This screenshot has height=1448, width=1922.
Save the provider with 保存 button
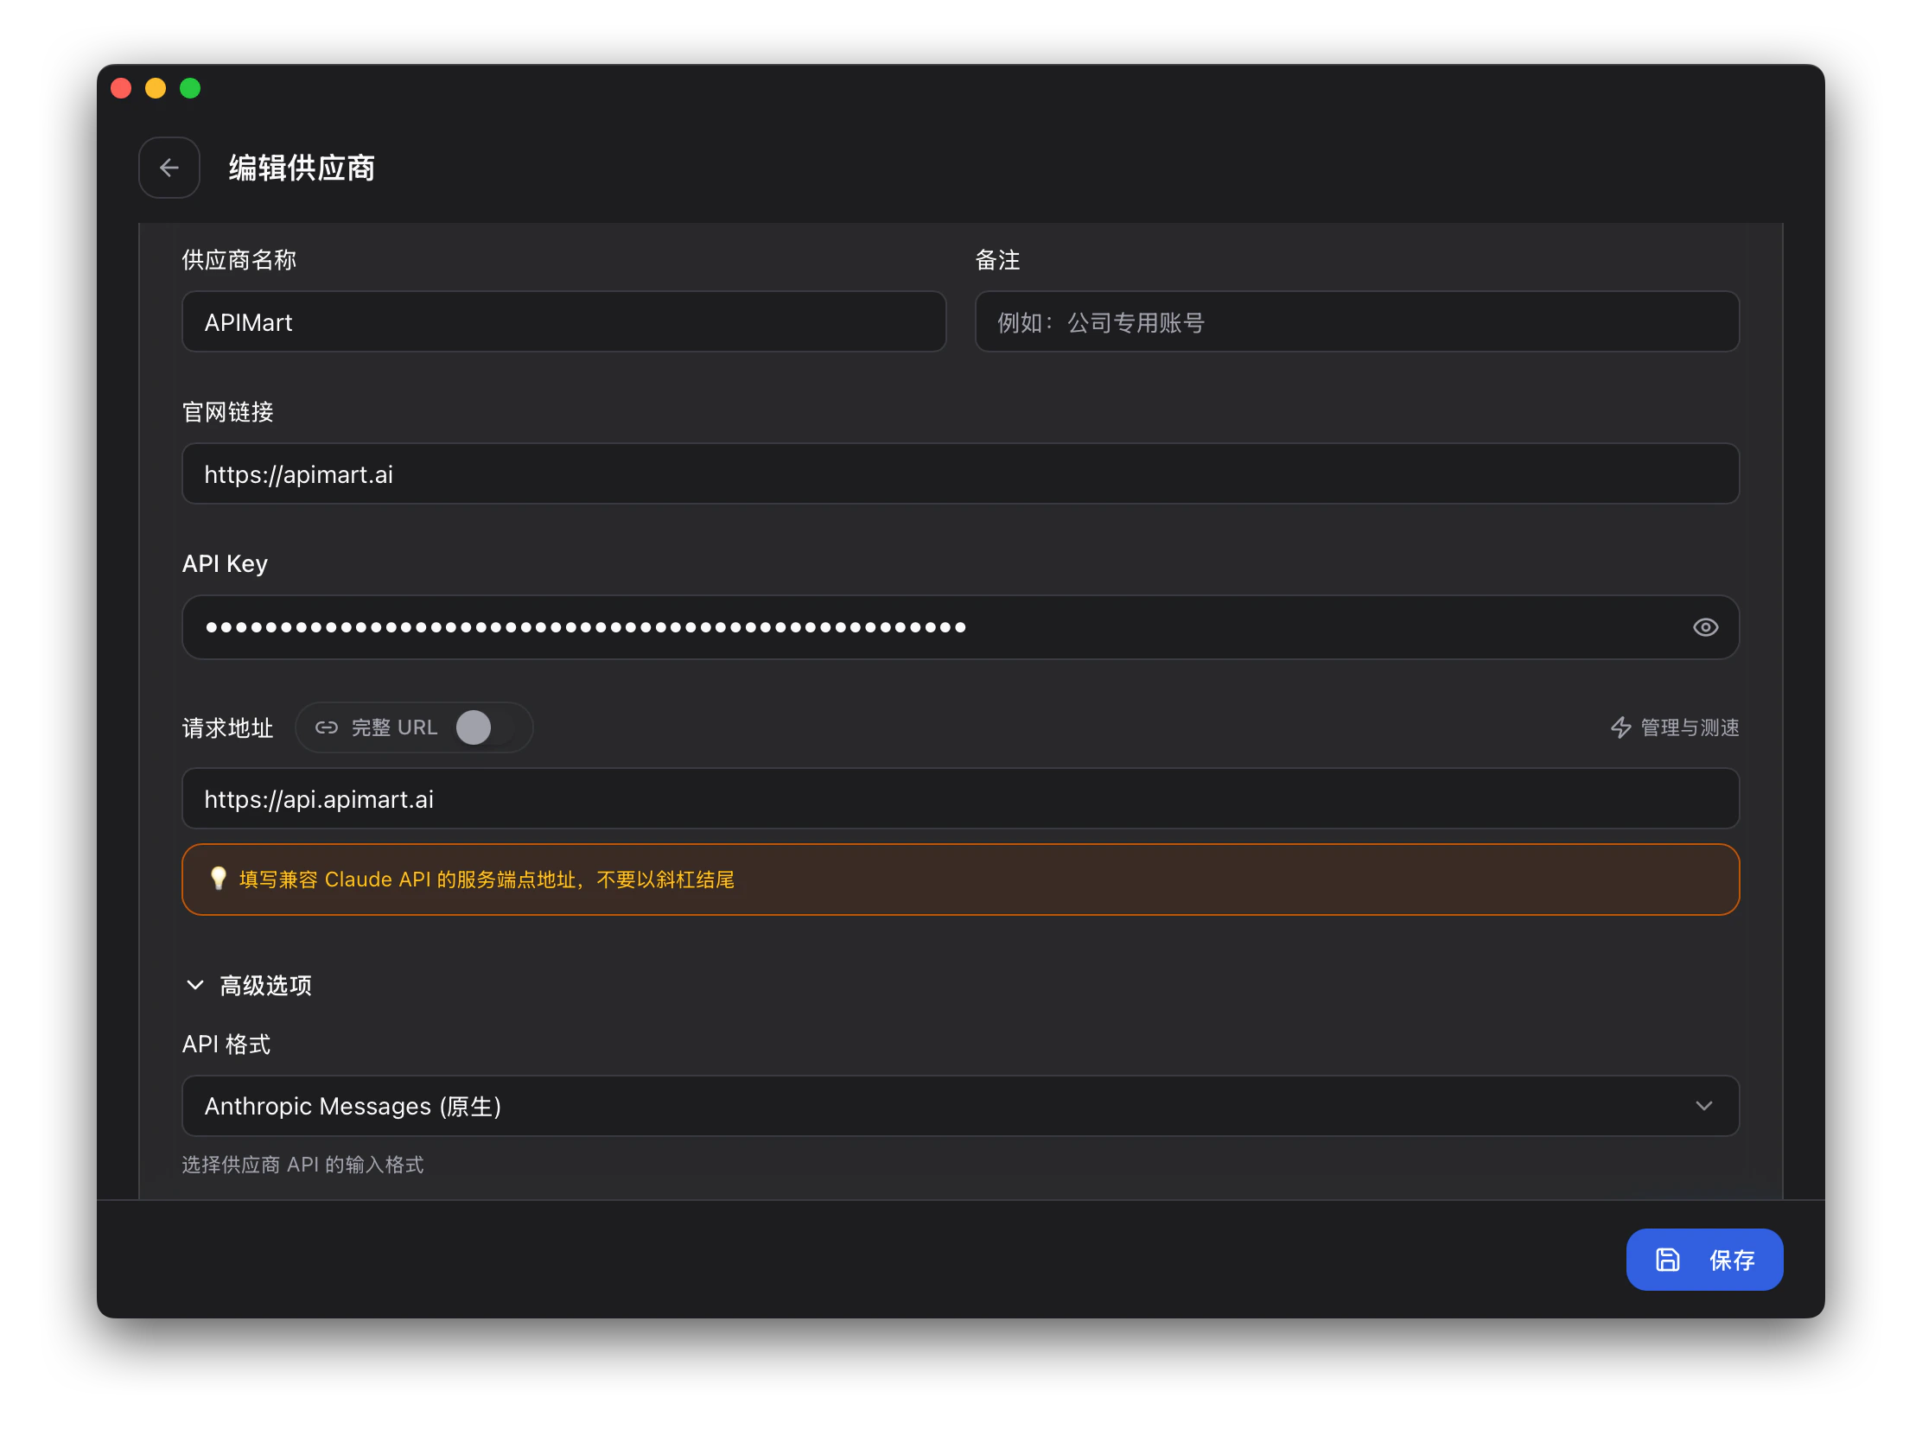[1704, 1260]
